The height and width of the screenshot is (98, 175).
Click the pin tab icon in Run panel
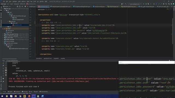click(x=3, y=81)
